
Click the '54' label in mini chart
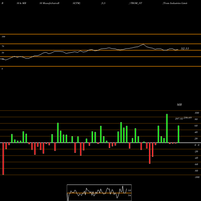click(x=129, y=195)
